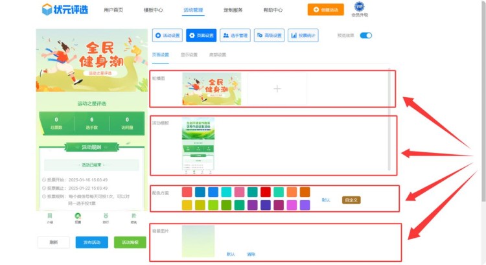Viewport: 486px width, 265px height.
Task: Open 高级设置 advanced settings
Action: coord(269,36)
